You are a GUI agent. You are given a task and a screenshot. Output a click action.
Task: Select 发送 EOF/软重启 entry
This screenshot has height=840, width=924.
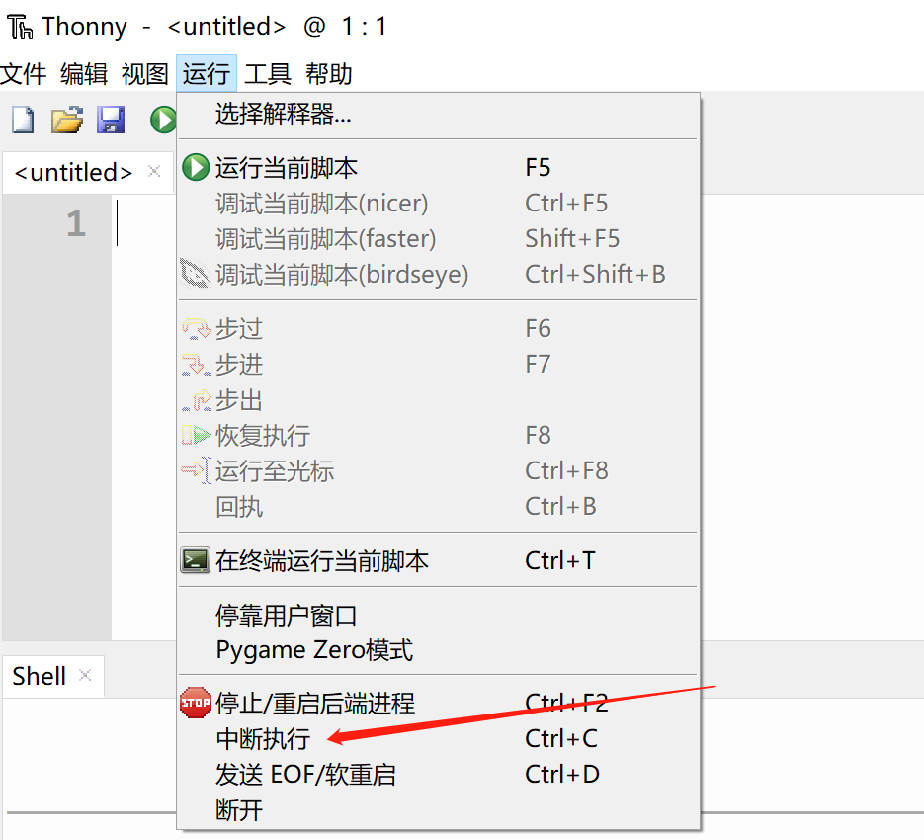(438, 774)
